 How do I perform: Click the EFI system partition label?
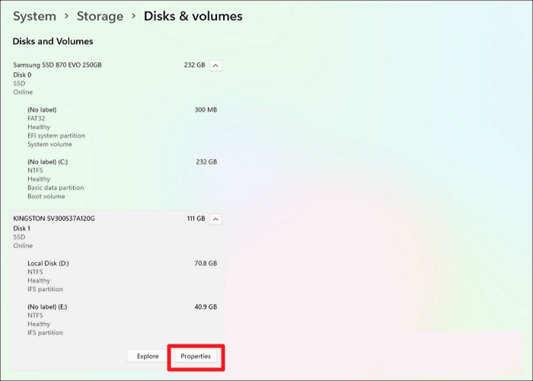tap(56, 136)
